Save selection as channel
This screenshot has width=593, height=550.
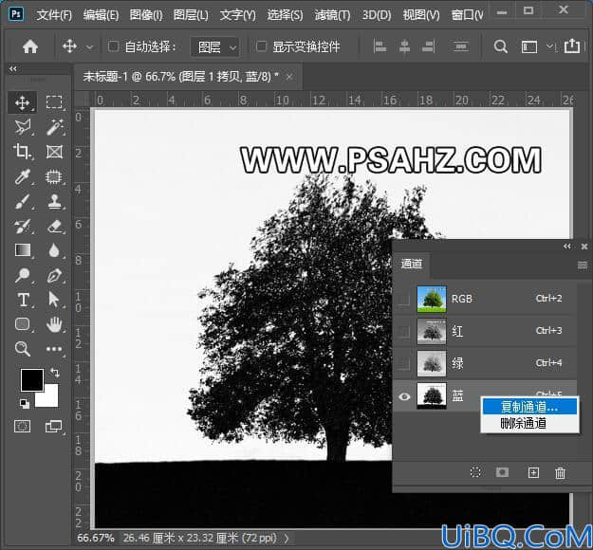[x=502, y=472]
